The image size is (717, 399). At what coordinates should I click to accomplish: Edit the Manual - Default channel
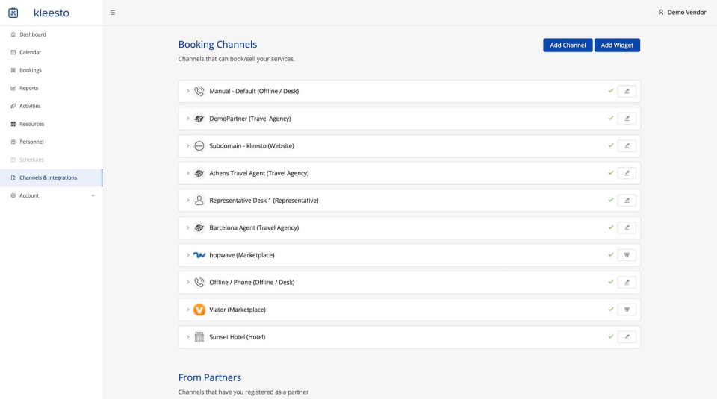point(627,91)
